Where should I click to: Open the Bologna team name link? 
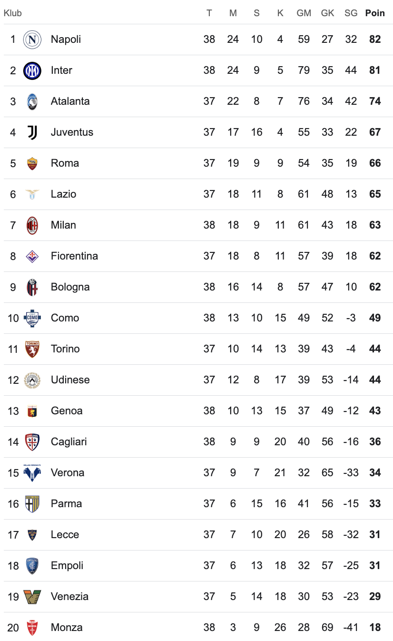[x=70, y=287]
